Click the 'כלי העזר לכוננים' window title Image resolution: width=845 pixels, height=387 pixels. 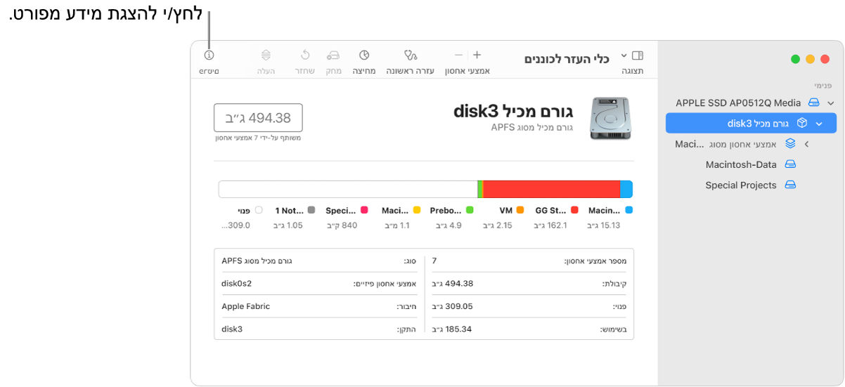coord(567,58)
